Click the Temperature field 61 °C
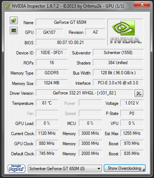Image resolution: width=154 pixels, height=178 pixels. pos(47,103)
